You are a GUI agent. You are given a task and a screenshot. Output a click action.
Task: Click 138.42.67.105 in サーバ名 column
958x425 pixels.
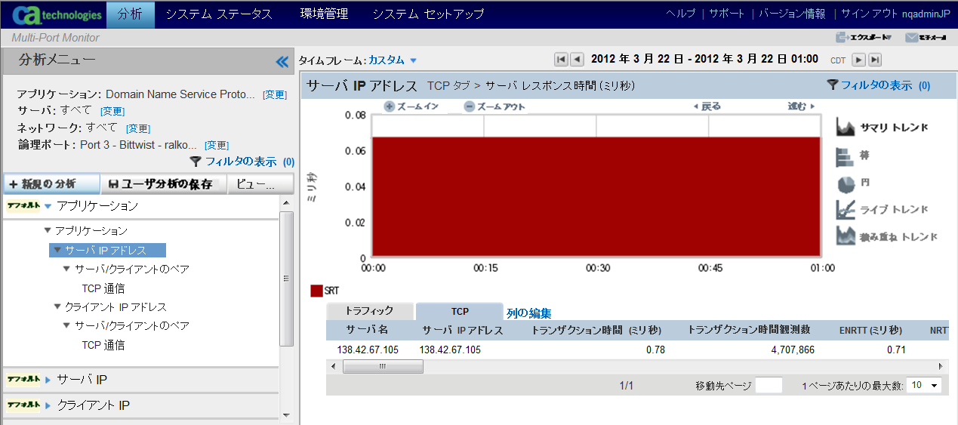[x=368, y=350]
